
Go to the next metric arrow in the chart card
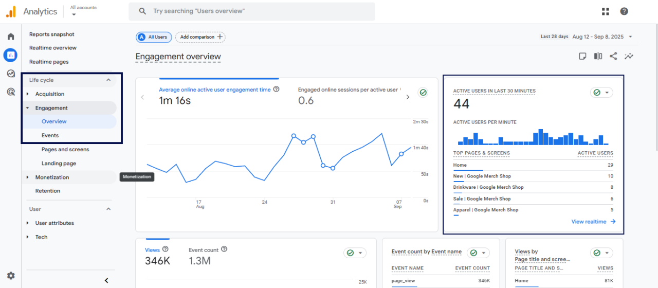[408, 97]
